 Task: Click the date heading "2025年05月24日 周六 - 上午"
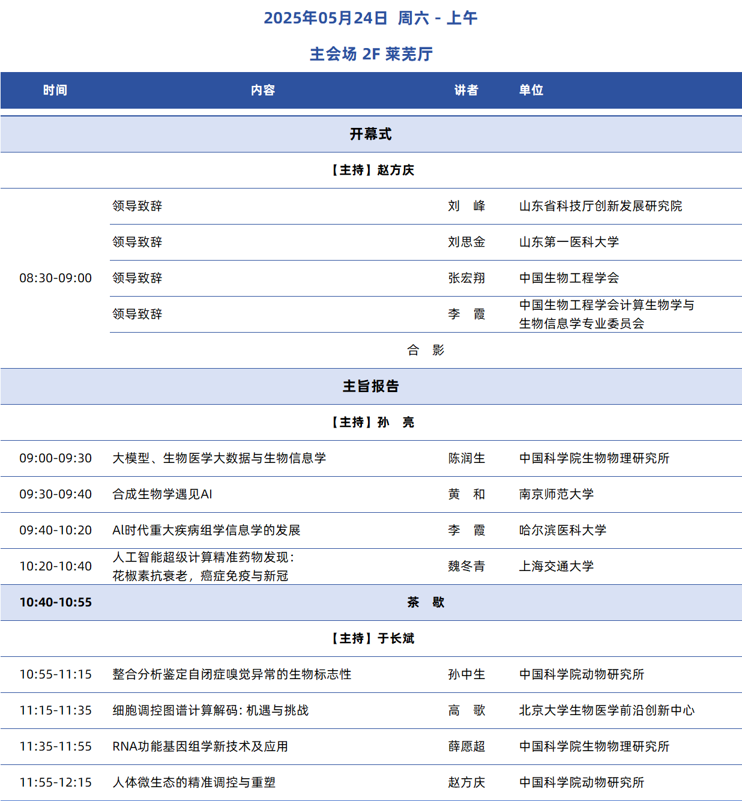(x=370, y=18)
